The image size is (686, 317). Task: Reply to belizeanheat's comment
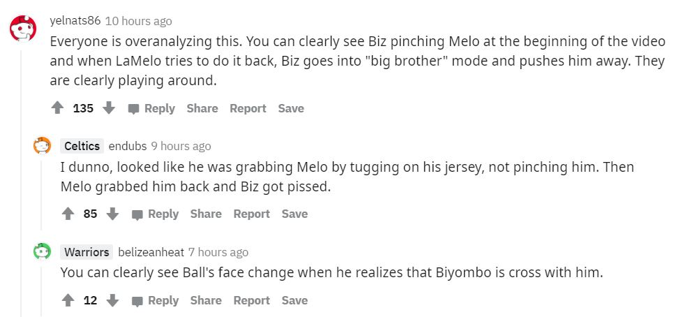[x=156, y=300]
